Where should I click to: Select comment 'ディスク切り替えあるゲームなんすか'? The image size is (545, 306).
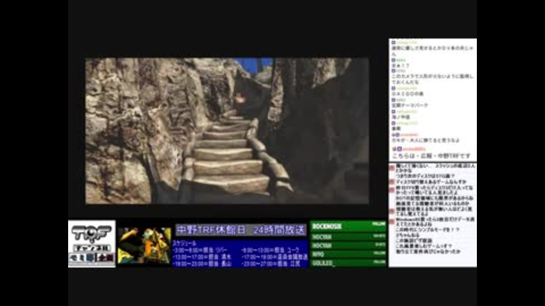tap(431, 182)
